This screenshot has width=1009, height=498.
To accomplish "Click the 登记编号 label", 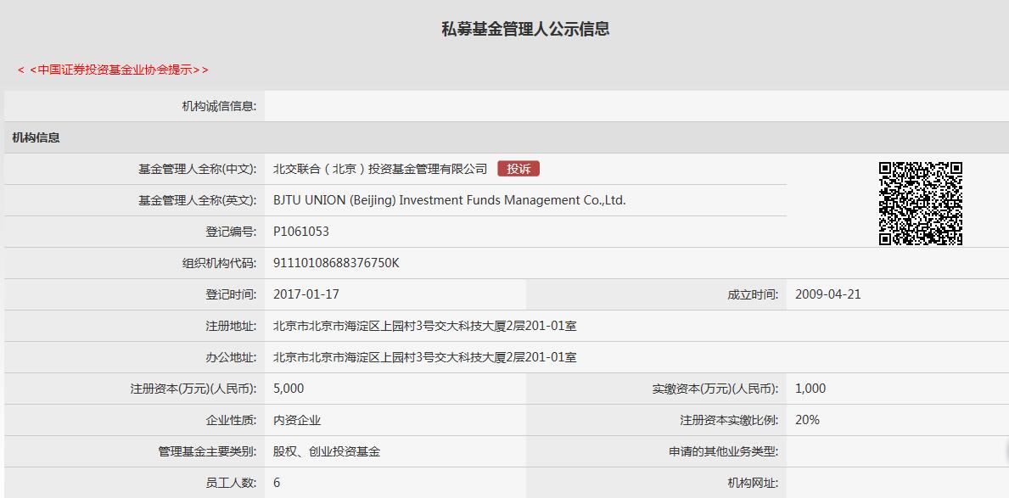I will (x=231, y=232).
